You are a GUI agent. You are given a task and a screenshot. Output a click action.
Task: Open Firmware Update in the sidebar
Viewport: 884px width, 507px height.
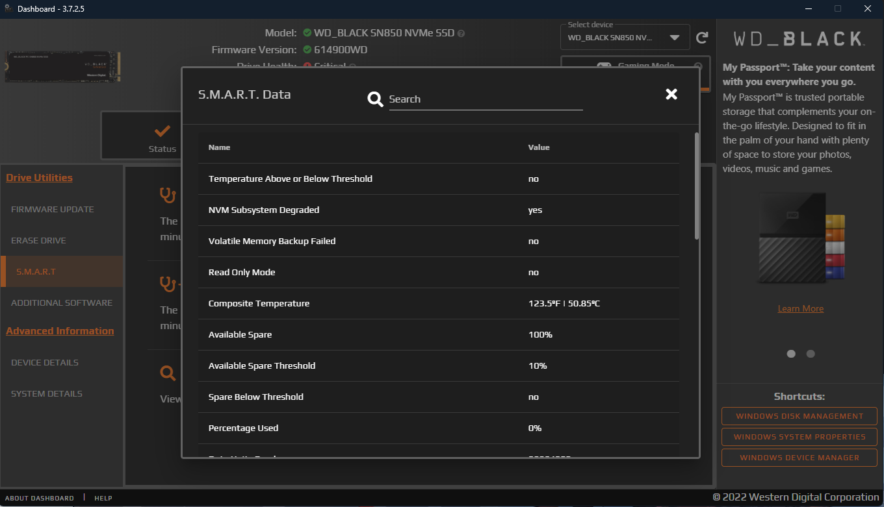click(53, 210)
